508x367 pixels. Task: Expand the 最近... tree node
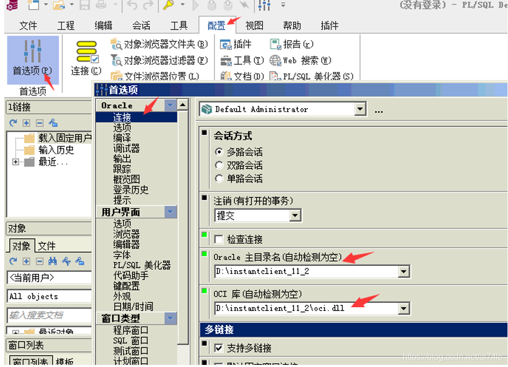[x=15, y=162]
